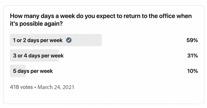Click the poll question heading text
The image size is (207, 108).
click(x=101, y=16)
